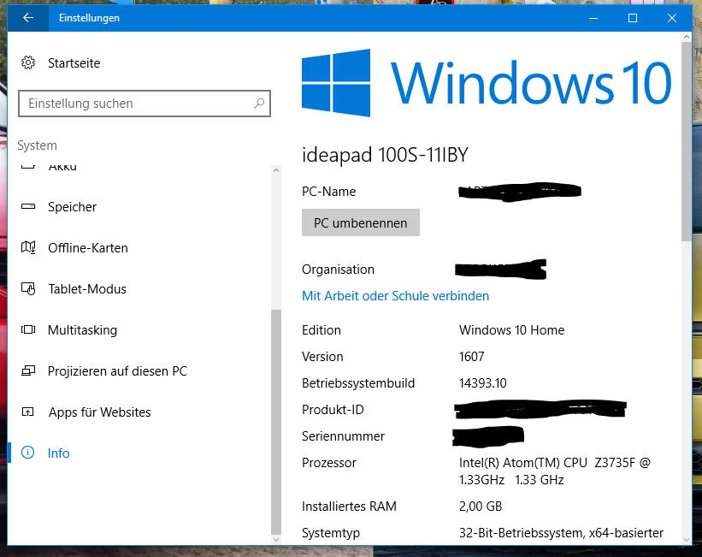702x557 pixels.
Task: Click the Offline-Karten map icon
Action: pos(28,247)
